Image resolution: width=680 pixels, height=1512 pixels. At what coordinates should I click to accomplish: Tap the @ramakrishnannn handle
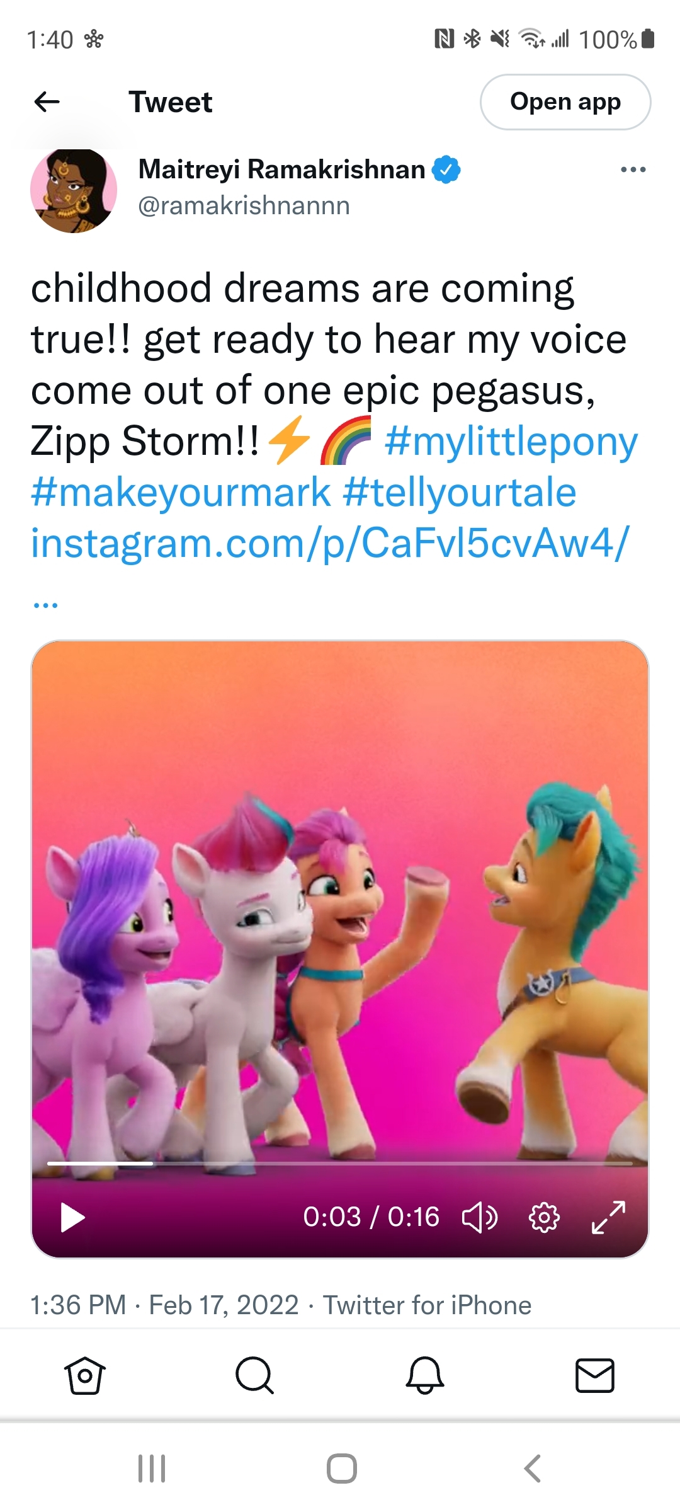click(244, 206)
